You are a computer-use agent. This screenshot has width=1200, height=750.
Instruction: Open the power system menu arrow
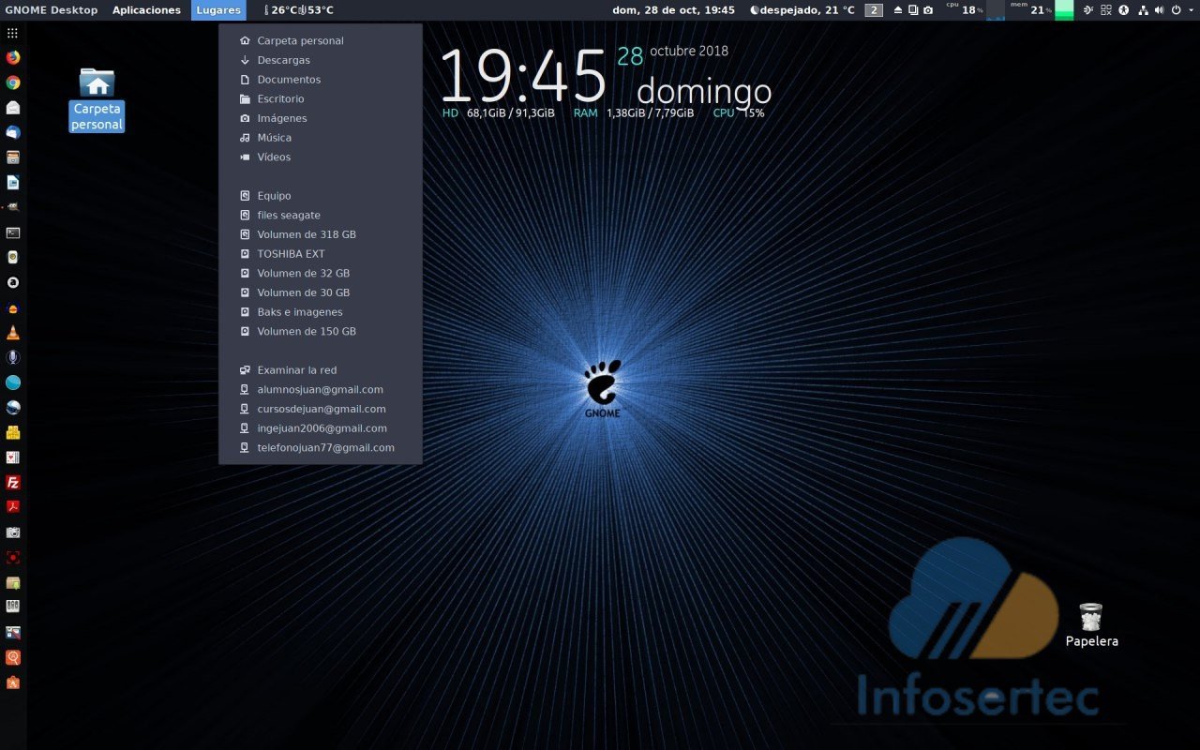pyautogui.click(x=1189, y=10)
